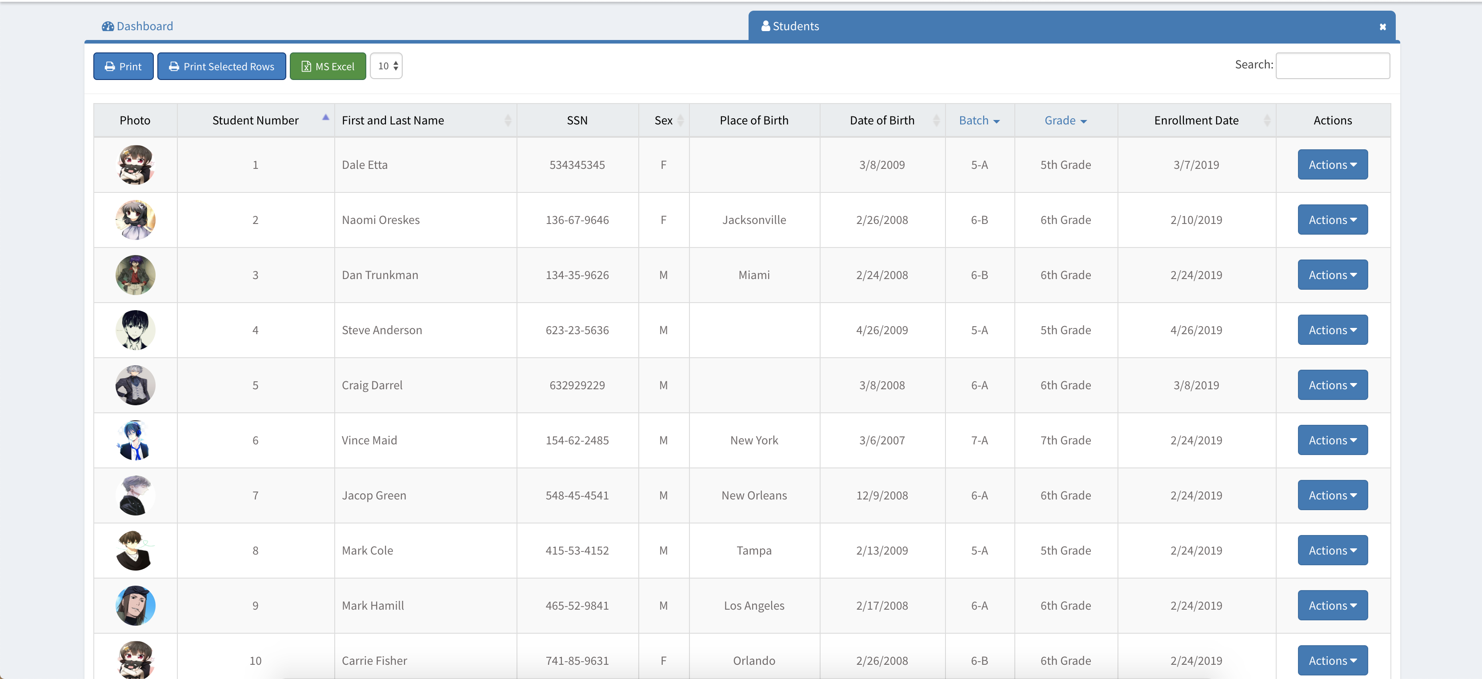The width and height of the screenshot is (1482, 679).
Task: Click batch cell 7-A
Action: coord(979,441)
